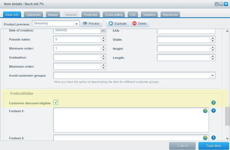Image resolution: width=230 pixels, height=150 pixels.
Task: Click the scroll down arrow of the form
Action: point(227,138)
